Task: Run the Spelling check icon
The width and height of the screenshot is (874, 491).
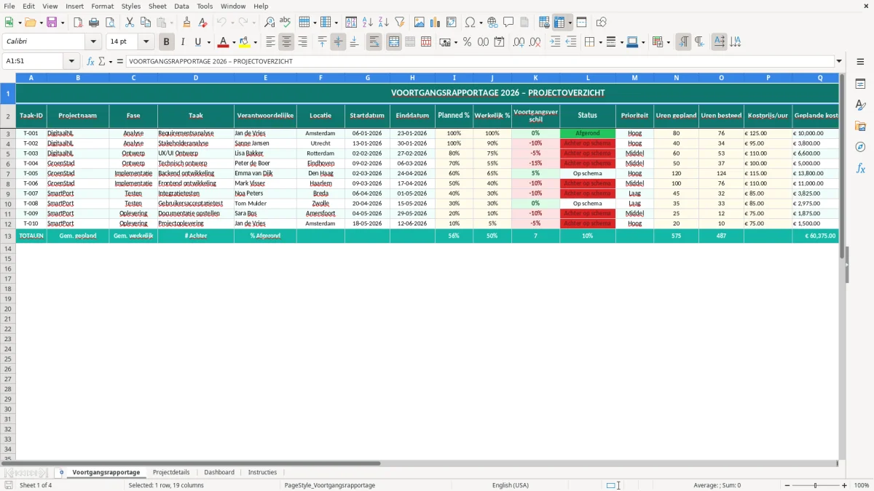Action: pos(286,23)
